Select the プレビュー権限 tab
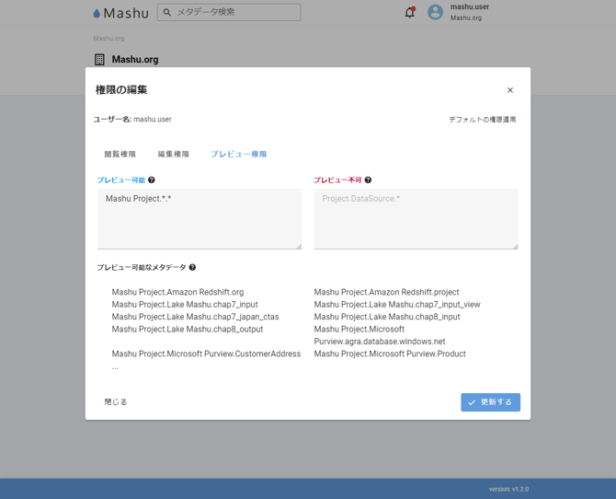The height and width of the screenshot is (499, 616). [238, 155]
